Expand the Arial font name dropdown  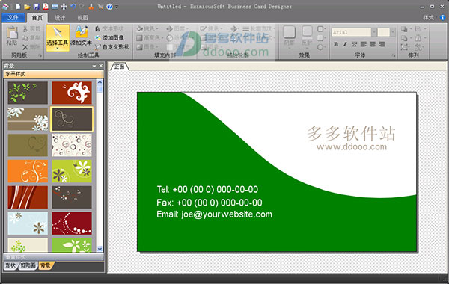pyautogui.click(x=374, y=32)
